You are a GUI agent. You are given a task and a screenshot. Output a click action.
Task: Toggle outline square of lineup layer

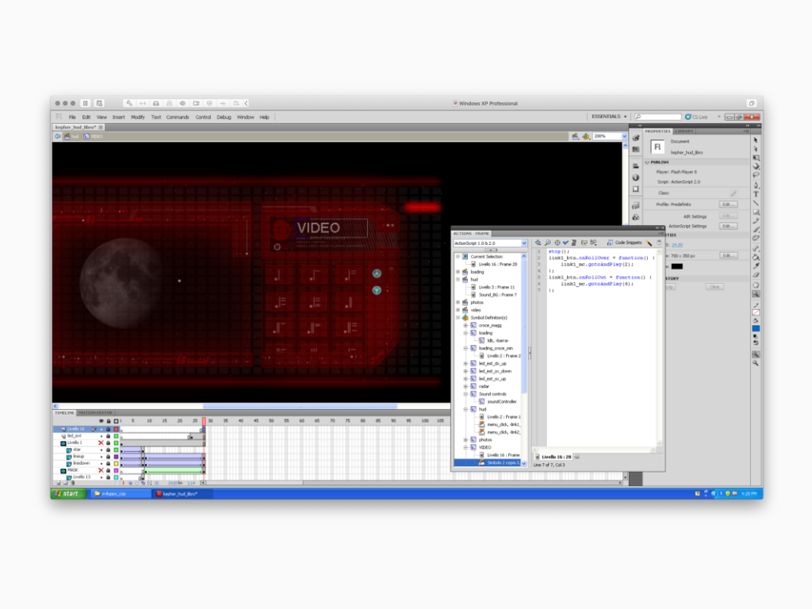click(116, 457)
